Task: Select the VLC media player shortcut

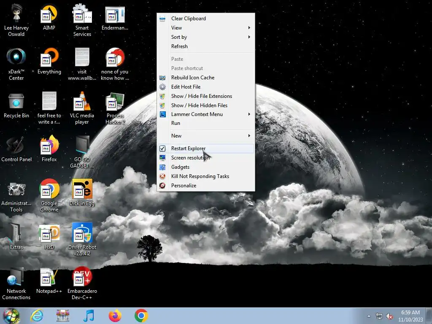Action: coord(82,108)
